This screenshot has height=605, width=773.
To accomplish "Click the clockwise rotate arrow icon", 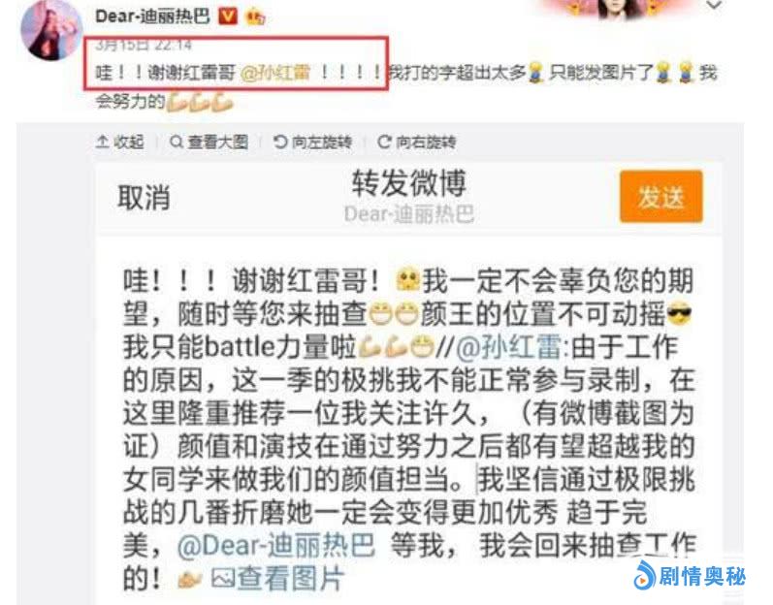I will 384,142.
